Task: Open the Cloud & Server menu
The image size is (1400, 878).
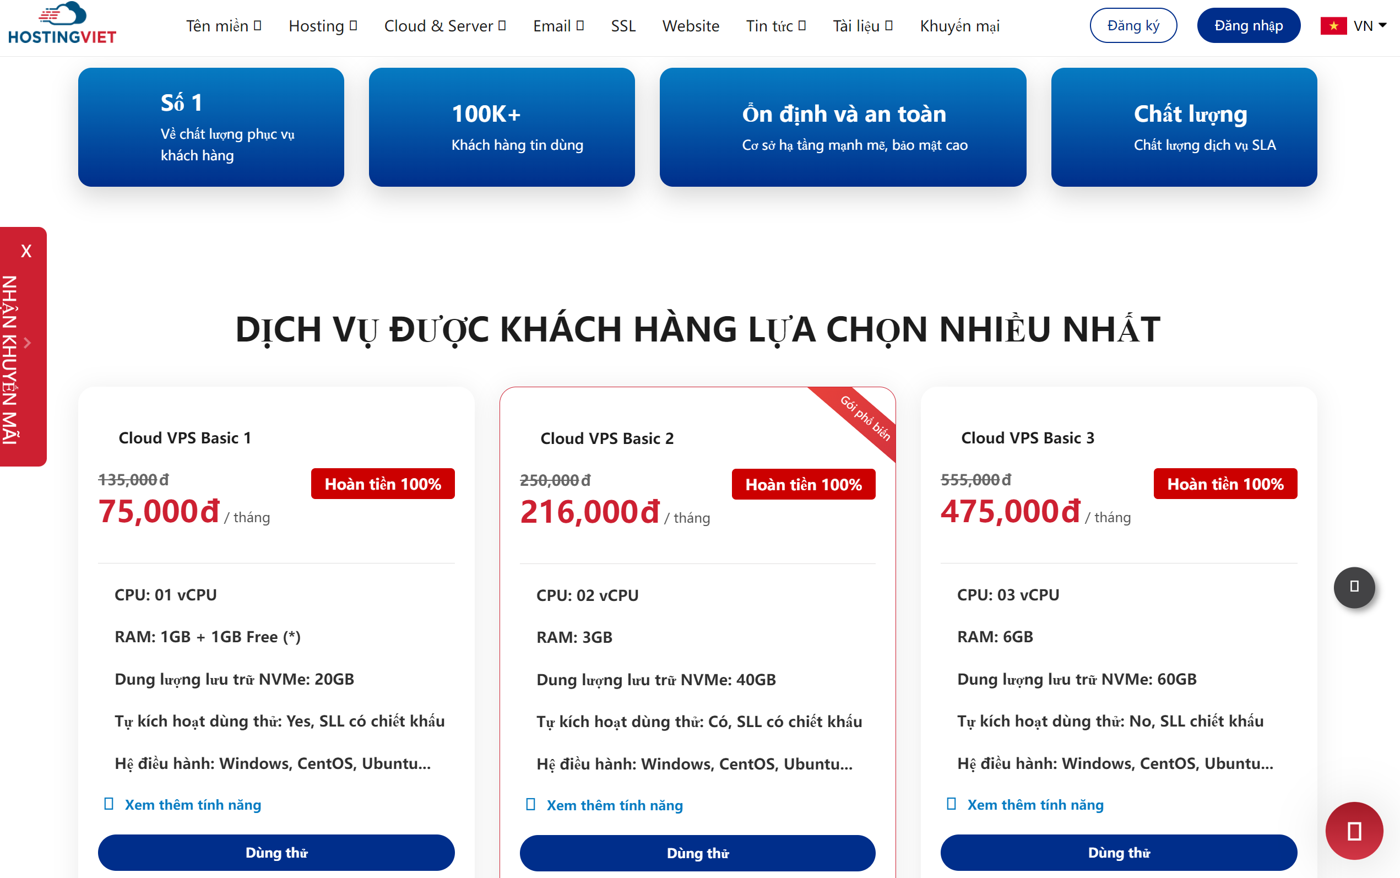Action: (x=444, y=26)
